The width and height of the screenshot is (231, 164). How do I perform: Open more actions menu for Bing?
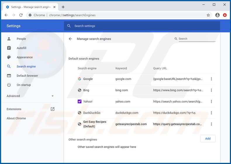click(x=211, y=90)
